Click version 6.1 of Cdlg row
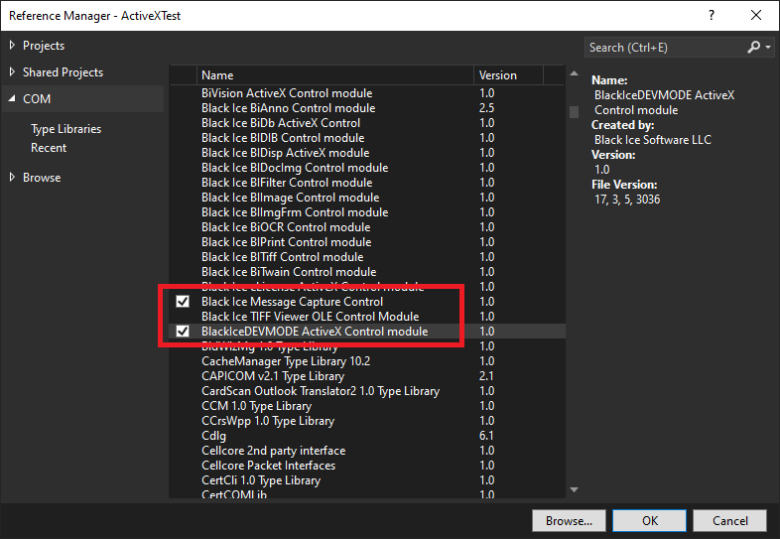The image size is (780, 539). [486, 436]
